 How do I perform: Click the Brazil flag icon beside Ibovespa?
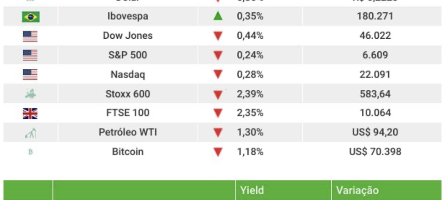(30, 17)
